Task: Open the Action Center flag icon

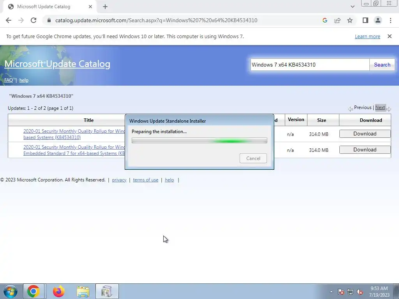Action: tap(341, 292)
